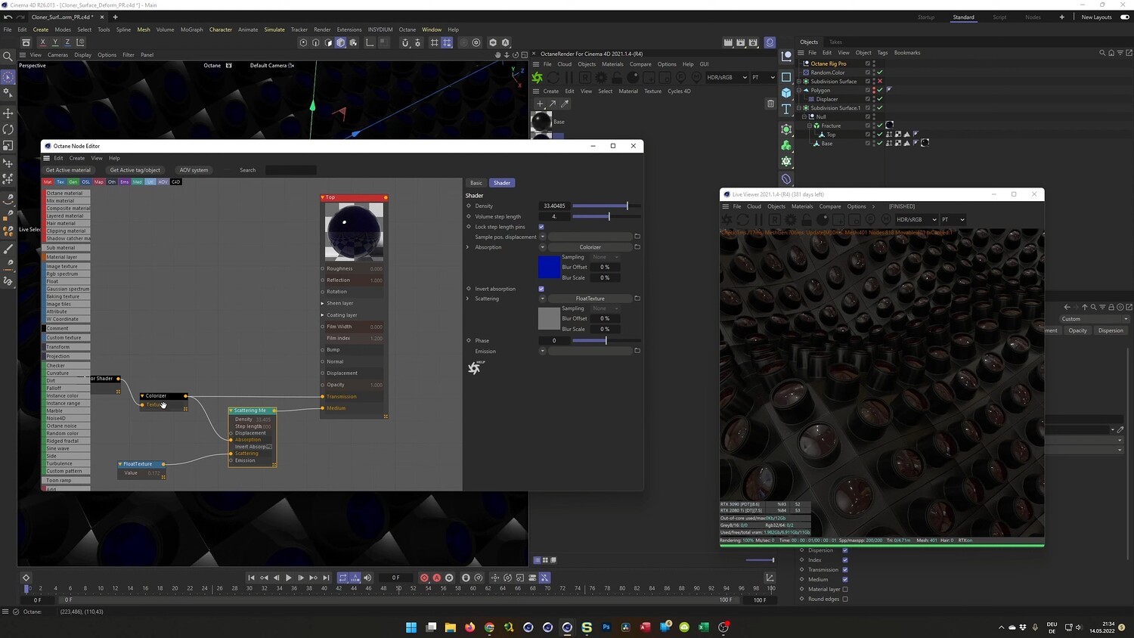Open MoGraph menu in main menu bar
Screen dimensions: 1134x638
click(x=191, y=29)
